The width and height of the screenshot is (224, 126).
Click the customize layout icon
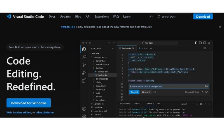(209, 43)
